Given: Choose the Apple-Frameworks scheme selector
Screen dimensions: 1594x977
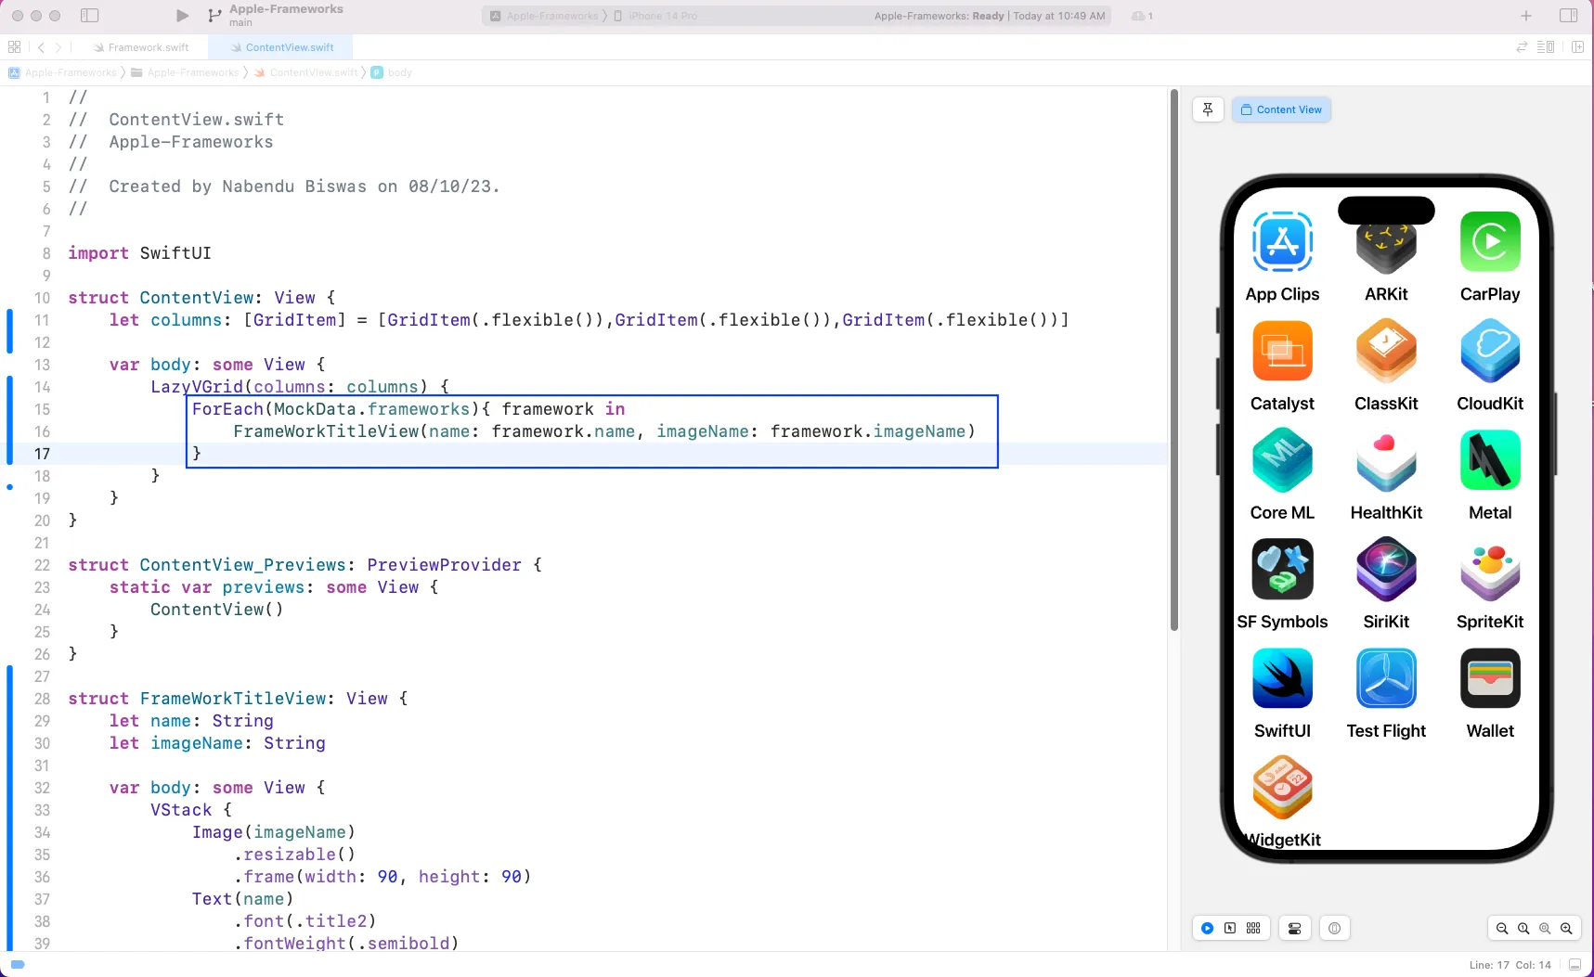Looking at the screenshot, I should click(544, 16).
